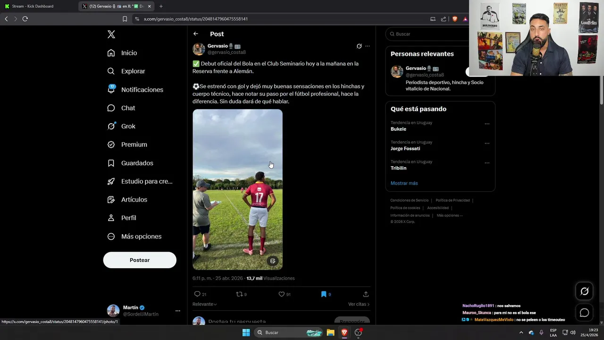604x340 pixels.
Task: Open Martín account menu dots
Action: (178, 311)
